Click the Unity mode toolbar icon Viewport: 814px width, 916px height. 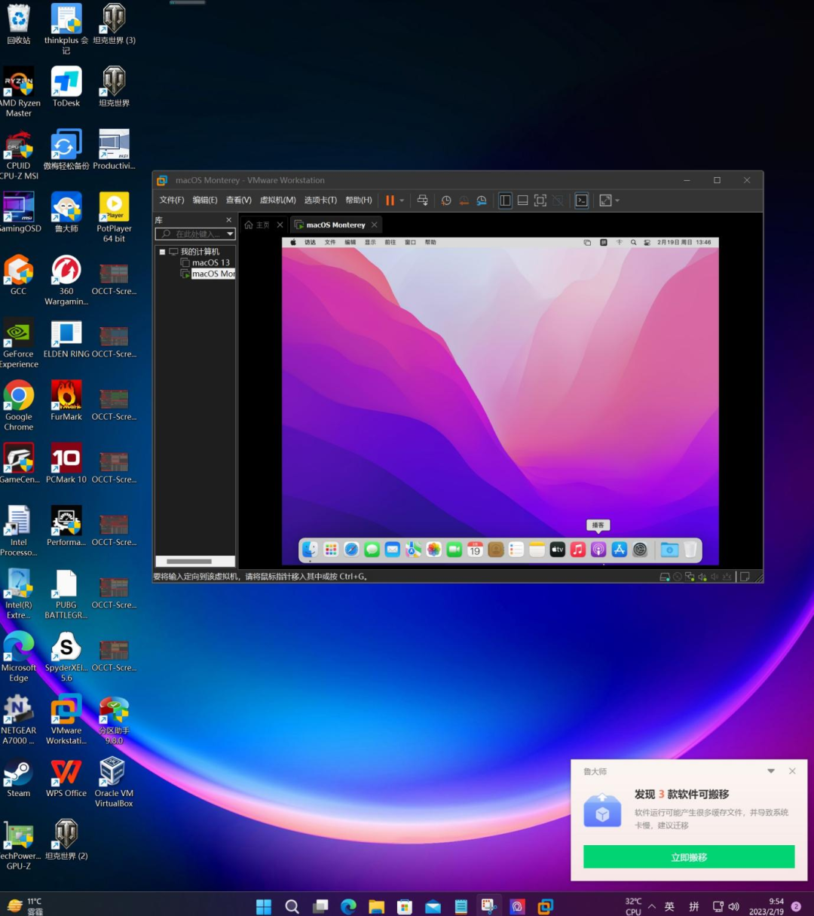click(x=558, y=201)
